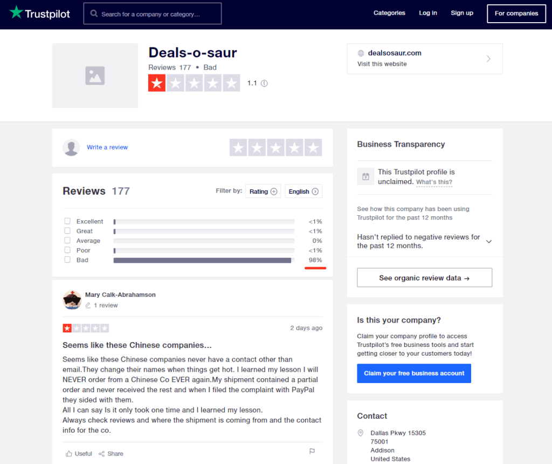
Task: Open the Log in page
Action: point(428,13)
